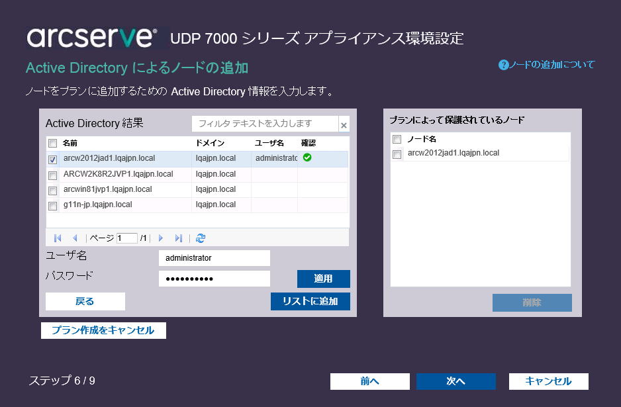Clear the filter text box
Image resolution: width=621 pixels, height=407 pixels.
point(344,125)
